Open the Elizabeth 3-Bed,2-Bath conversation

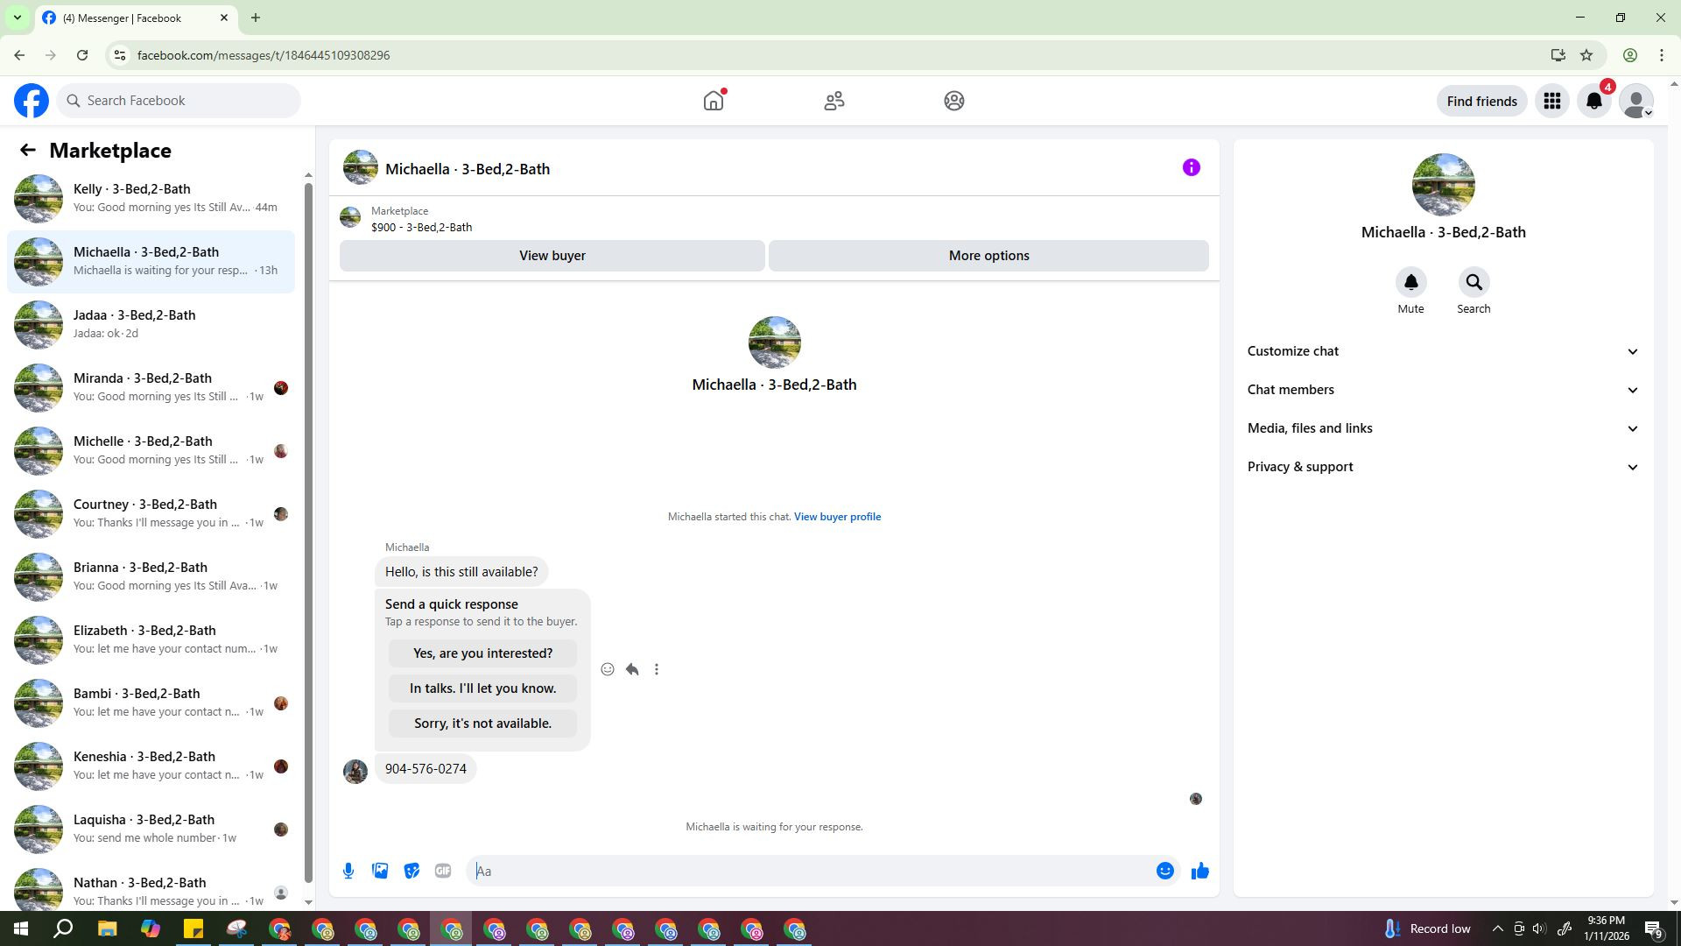tap(151, 639)
